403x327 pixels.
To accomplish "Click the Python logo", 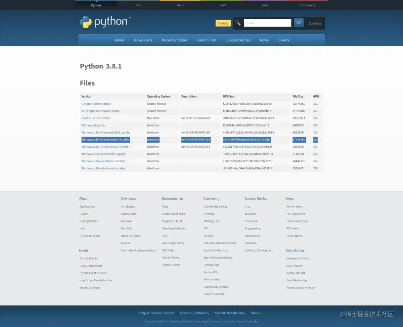I will [x=105, y=22].
